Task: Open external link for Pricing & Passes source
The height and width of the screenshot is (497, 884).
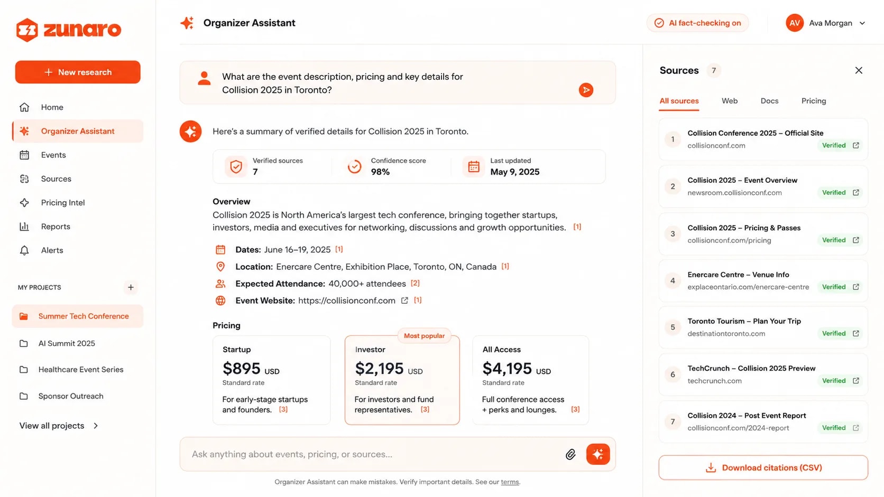Action: click(x=856, y=240)
